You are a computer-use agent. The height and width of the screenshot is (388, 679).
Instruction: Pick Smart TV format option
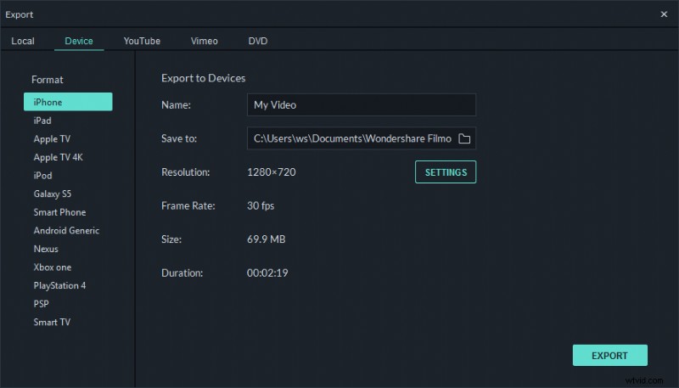click(x=51, y=322)
